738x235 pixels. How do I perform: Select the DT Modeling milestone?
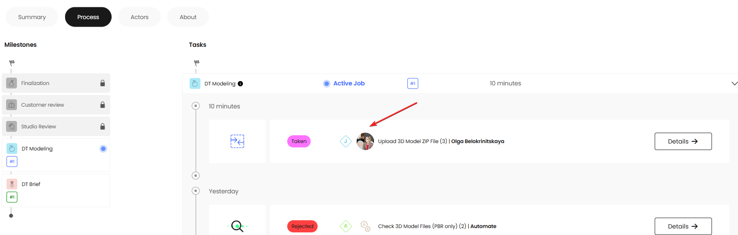coord(56,155)
